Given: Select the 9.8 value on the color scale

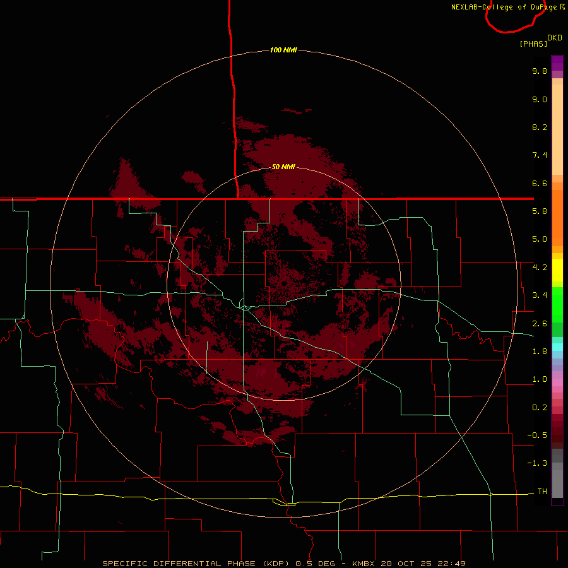Looking at the screenshot, I should point(540,71).
